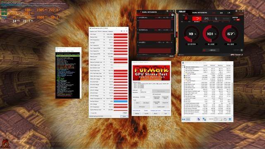Open the GPU-Z screenshot camera icon
Viewport: 265px width, 149px height.
pos(121,31)
